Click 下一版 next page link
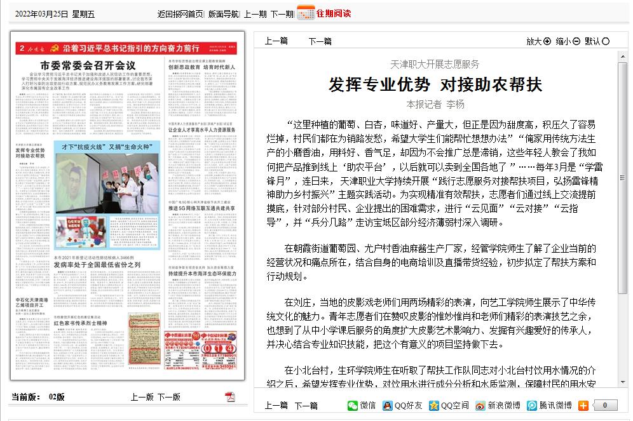 click(169, 397)
